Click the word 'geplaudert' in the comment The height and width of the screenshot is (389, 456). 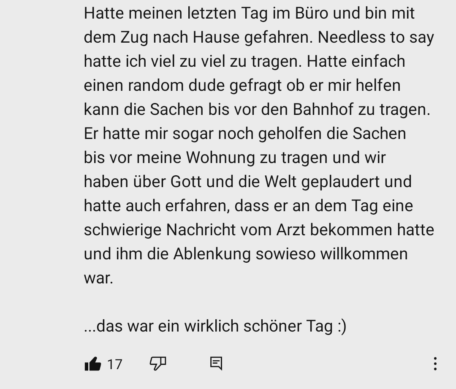coord(341,182)
